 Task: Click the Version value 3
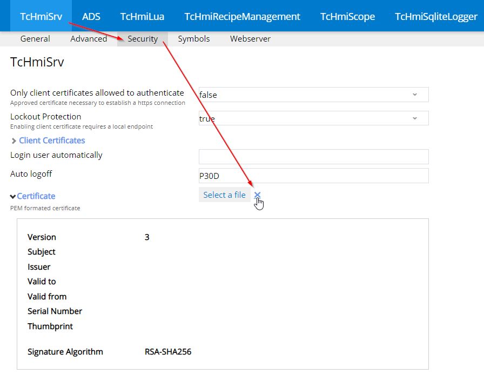pos(147,237)
